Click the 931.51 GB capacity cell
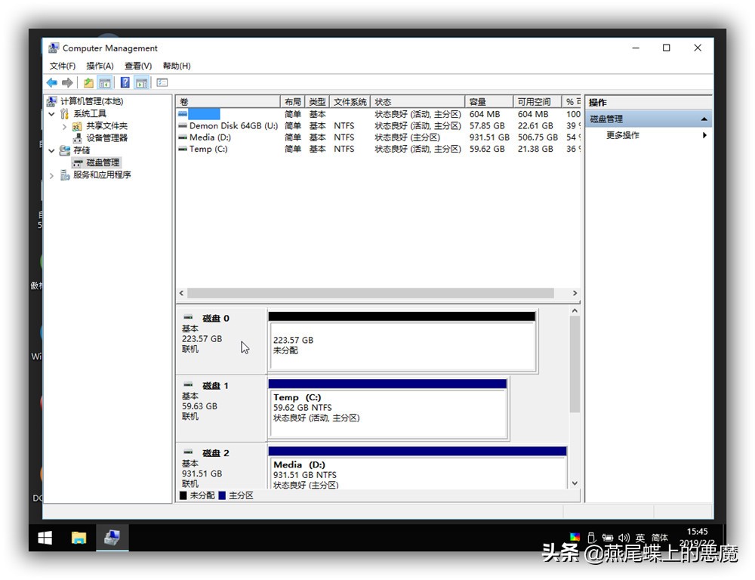The image size is (755, 580). tap(489, 137)
